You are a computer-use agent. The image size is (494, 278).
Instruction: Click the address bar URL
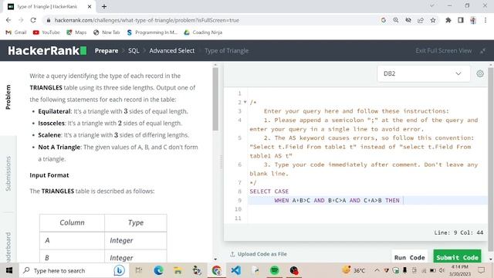tap(147, 20)
